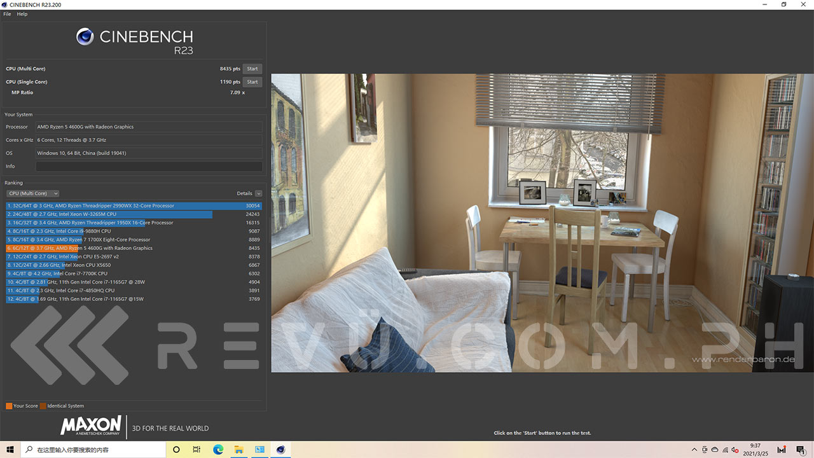Show hidden system tray icons chevron
The image size is (814, 458).
[x=694, y=450]
